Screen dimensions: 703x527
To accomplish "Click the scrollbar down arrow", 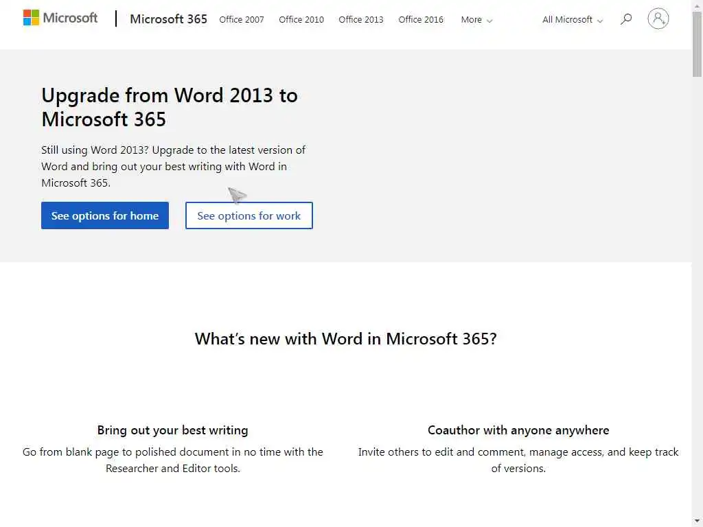I will [x=697, y=521].
